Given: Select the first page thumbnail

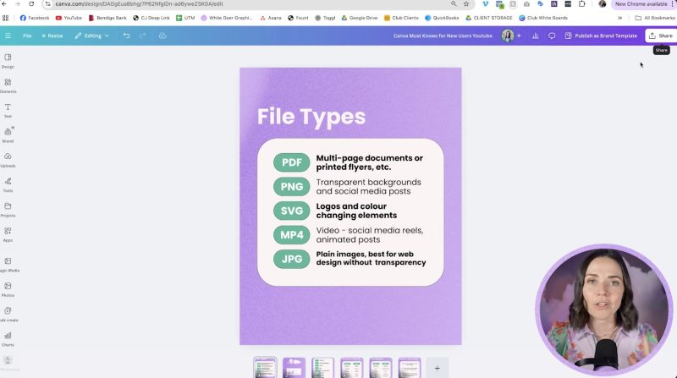Looking at the screenshot, I should (265, 368).
